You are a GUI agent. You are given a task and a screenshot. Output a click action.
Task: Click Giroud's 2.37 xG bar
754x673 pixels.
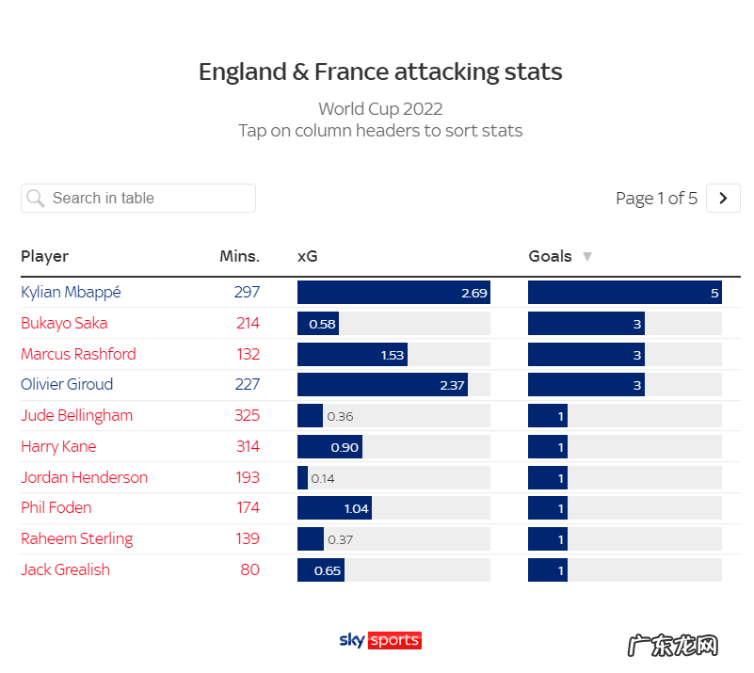coord(382,384)
